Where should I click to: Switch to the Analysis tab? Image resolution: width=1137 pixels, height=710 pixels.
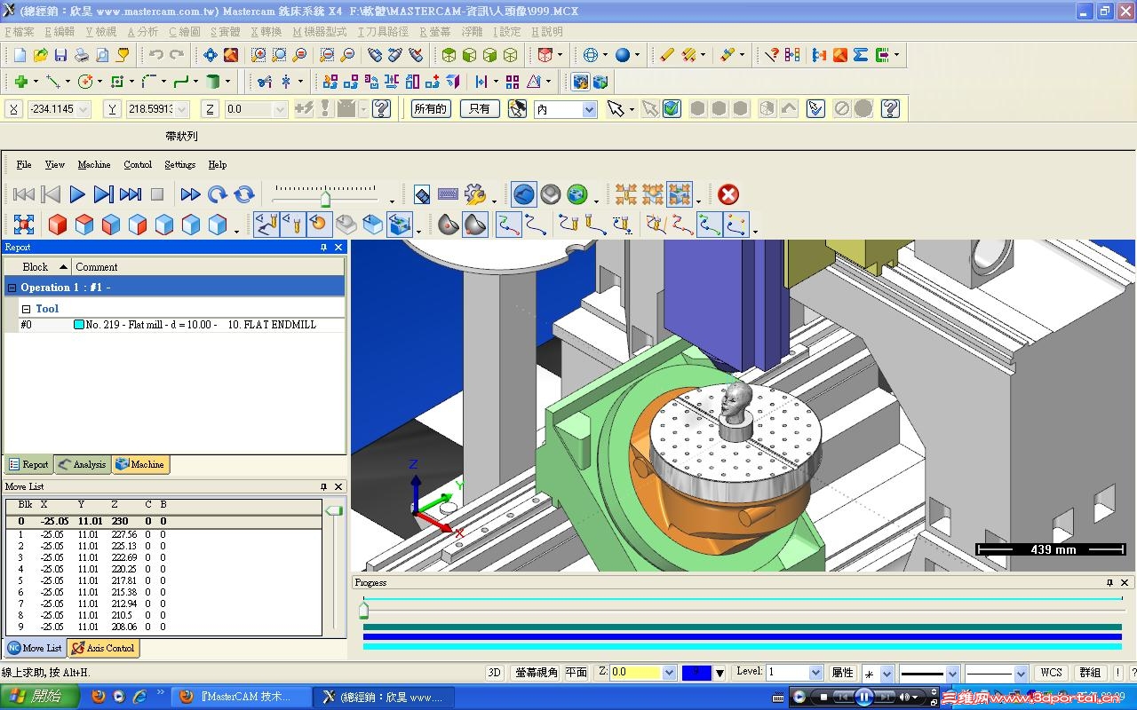tap(81, 464)
